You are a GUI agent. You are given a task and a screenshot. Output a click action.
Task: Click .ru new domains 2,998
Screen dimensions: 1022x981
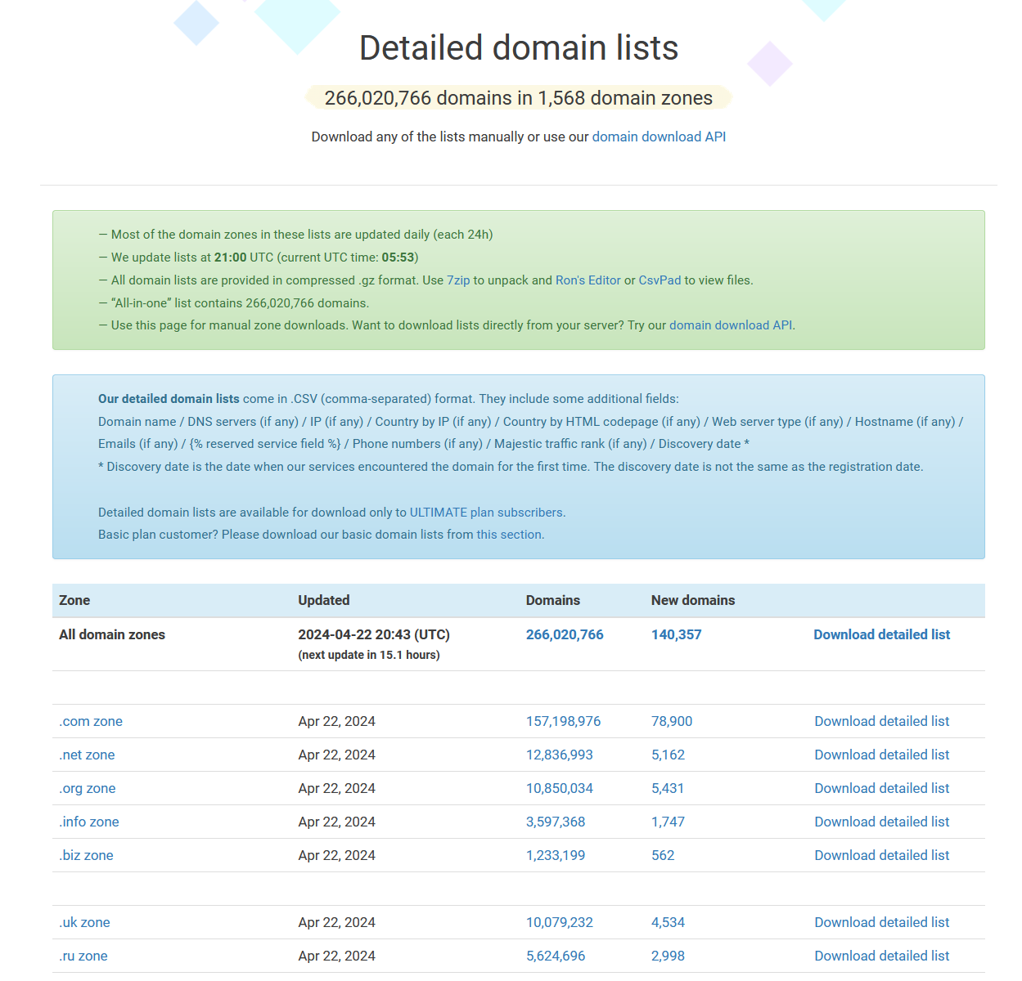(x=668, y=956)
